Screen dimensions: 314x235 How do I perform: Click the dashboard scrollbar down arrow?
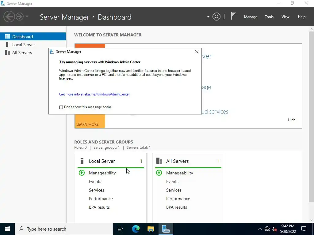click(x=312, y=220)
